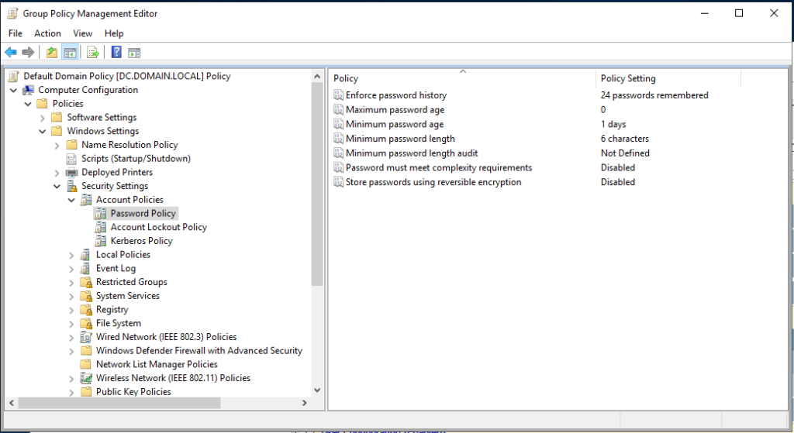Click the Maximum password age policy icon
The height and width of the screenshot is (433, 794).
pos(338,110)
